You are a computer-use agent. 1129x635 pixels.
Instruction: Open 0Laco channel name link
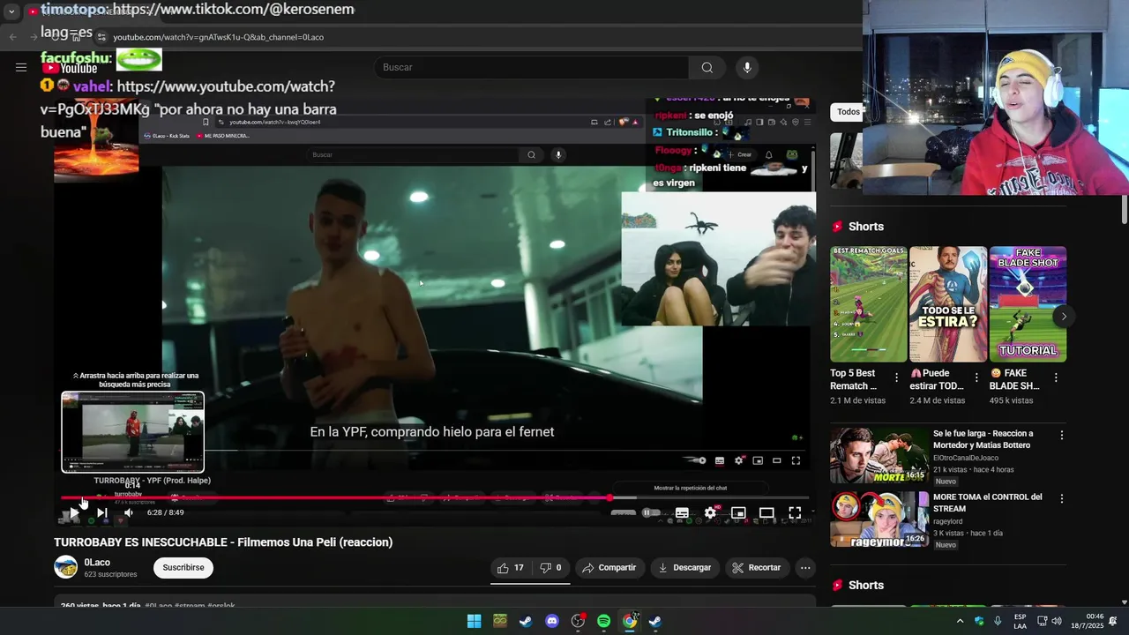click(97, 563)
